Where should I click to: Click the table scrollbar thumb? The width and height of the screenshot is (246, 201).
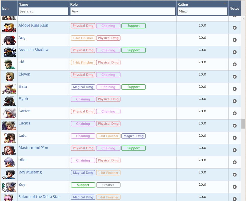click(x=243, y=123)
